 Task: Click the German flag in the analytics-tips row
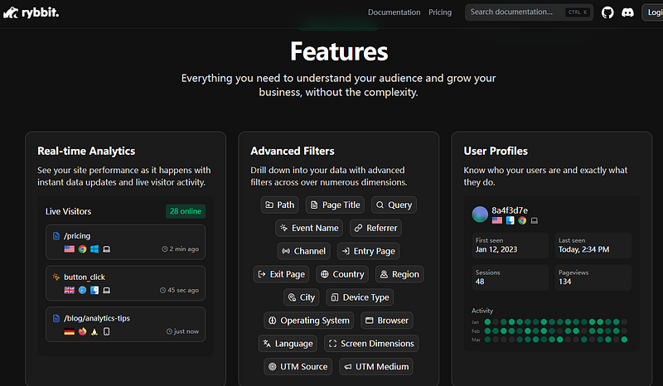[70, 331]
